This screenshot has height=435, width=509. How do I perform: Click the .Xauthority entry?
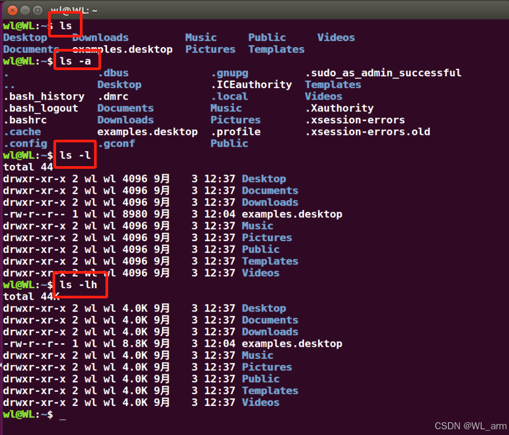339,108
